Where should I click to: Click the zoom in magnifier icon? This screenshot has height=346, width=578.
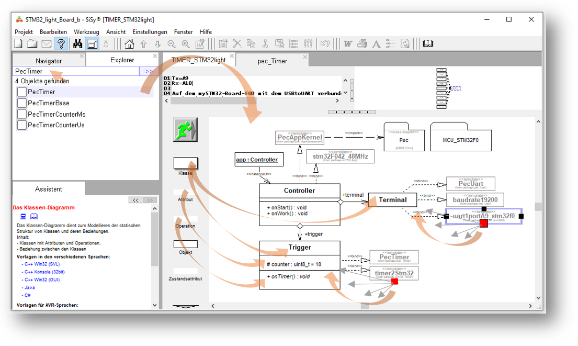pyautogui.click(x=186, y=44)
